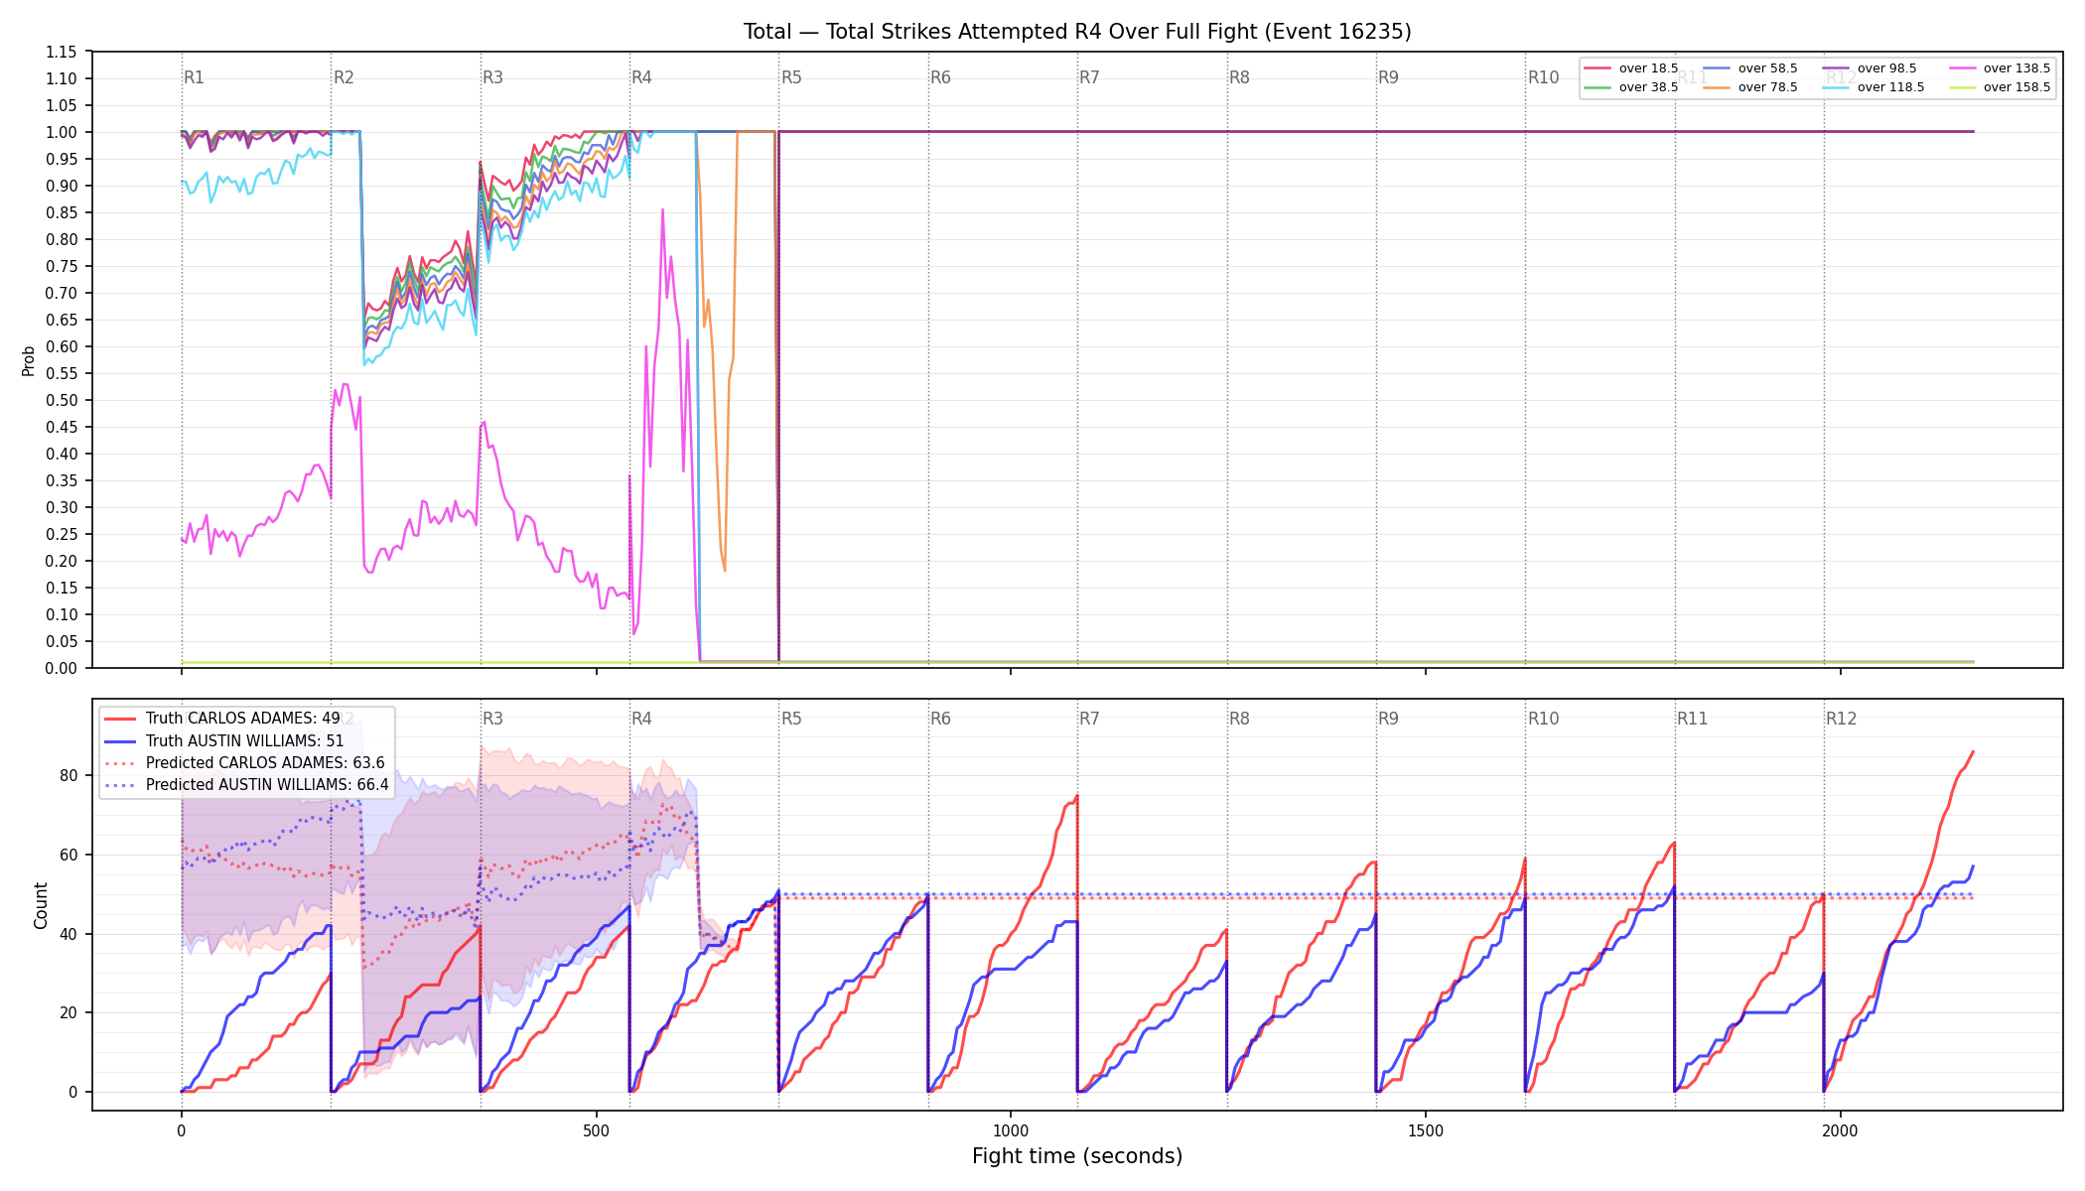The image size is (2085, 1191).
Task: Click the R12 marker in the Count chart
Action: pos(1841,719)
